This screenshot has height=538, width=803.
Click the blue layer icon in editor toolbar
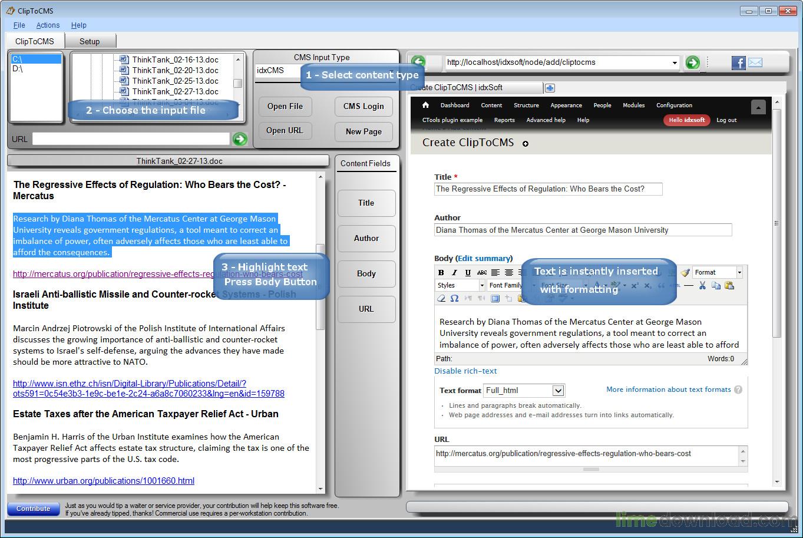pos(495,298)
